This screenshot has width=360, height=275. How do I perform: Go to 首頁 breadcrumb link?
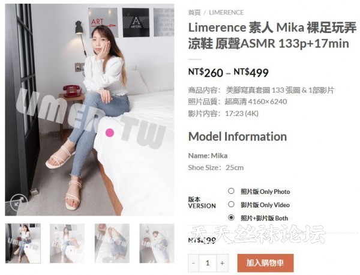[x=194, y=13]
